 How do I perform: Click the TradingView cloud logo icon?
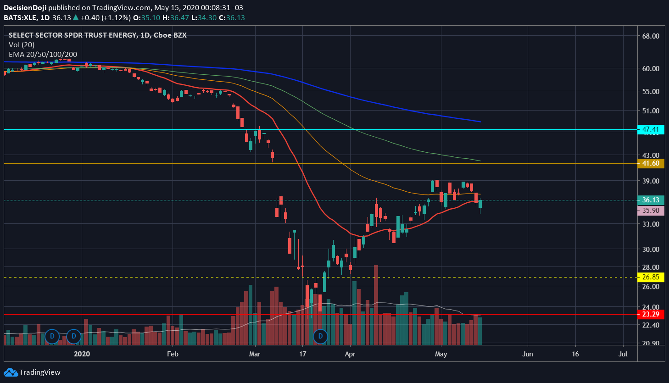click(x=11, y=372)
